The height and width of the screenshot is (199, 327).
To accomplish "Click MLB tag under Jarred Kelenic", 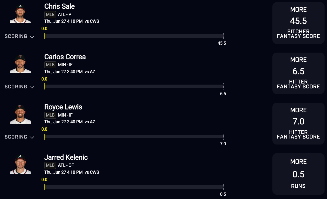I will pyautogui.click(x=50, y=165).
